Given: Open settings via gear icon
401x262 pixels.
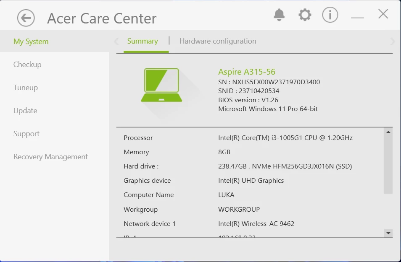Looking at the screenshot, I should [305, 15].
